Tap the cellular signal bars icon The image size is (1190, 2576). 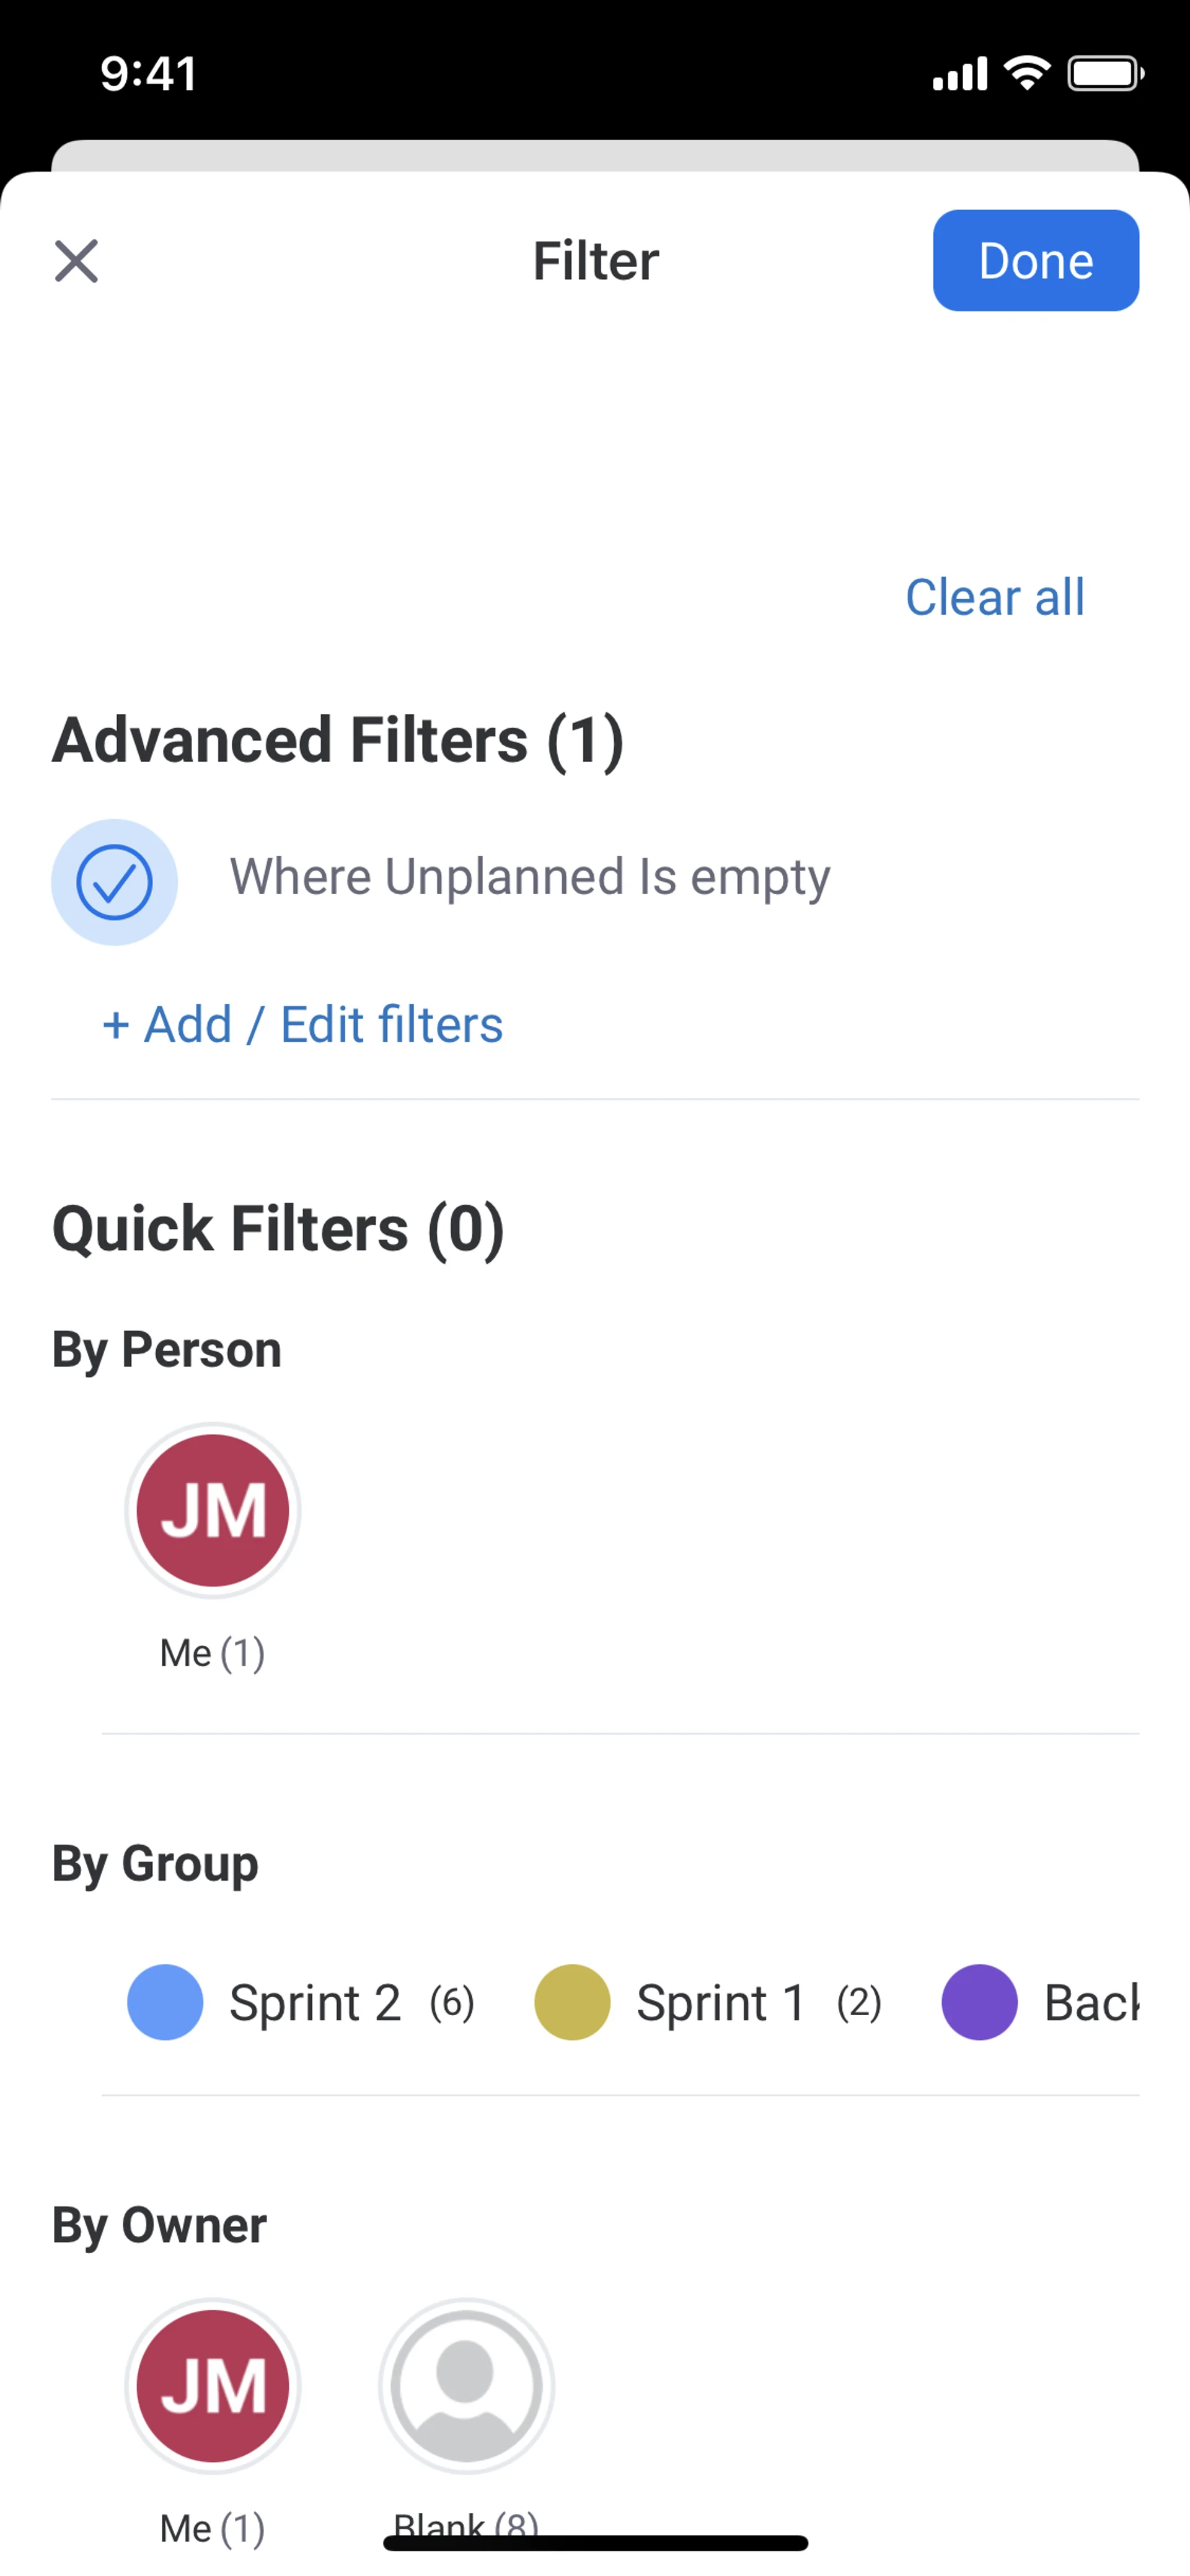(x=960, y=73)
